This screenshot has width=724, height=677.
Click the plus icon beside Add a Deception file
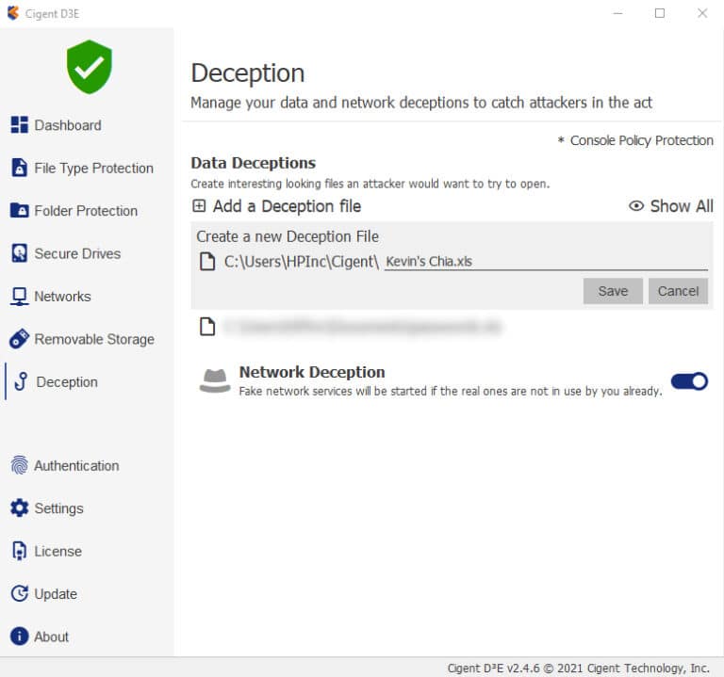coord(199,205)
